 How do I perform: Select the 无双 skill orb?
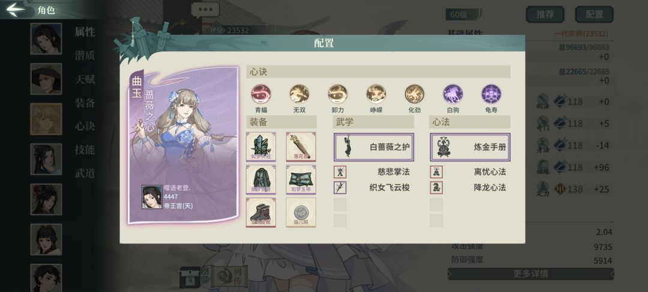(299, 94)
